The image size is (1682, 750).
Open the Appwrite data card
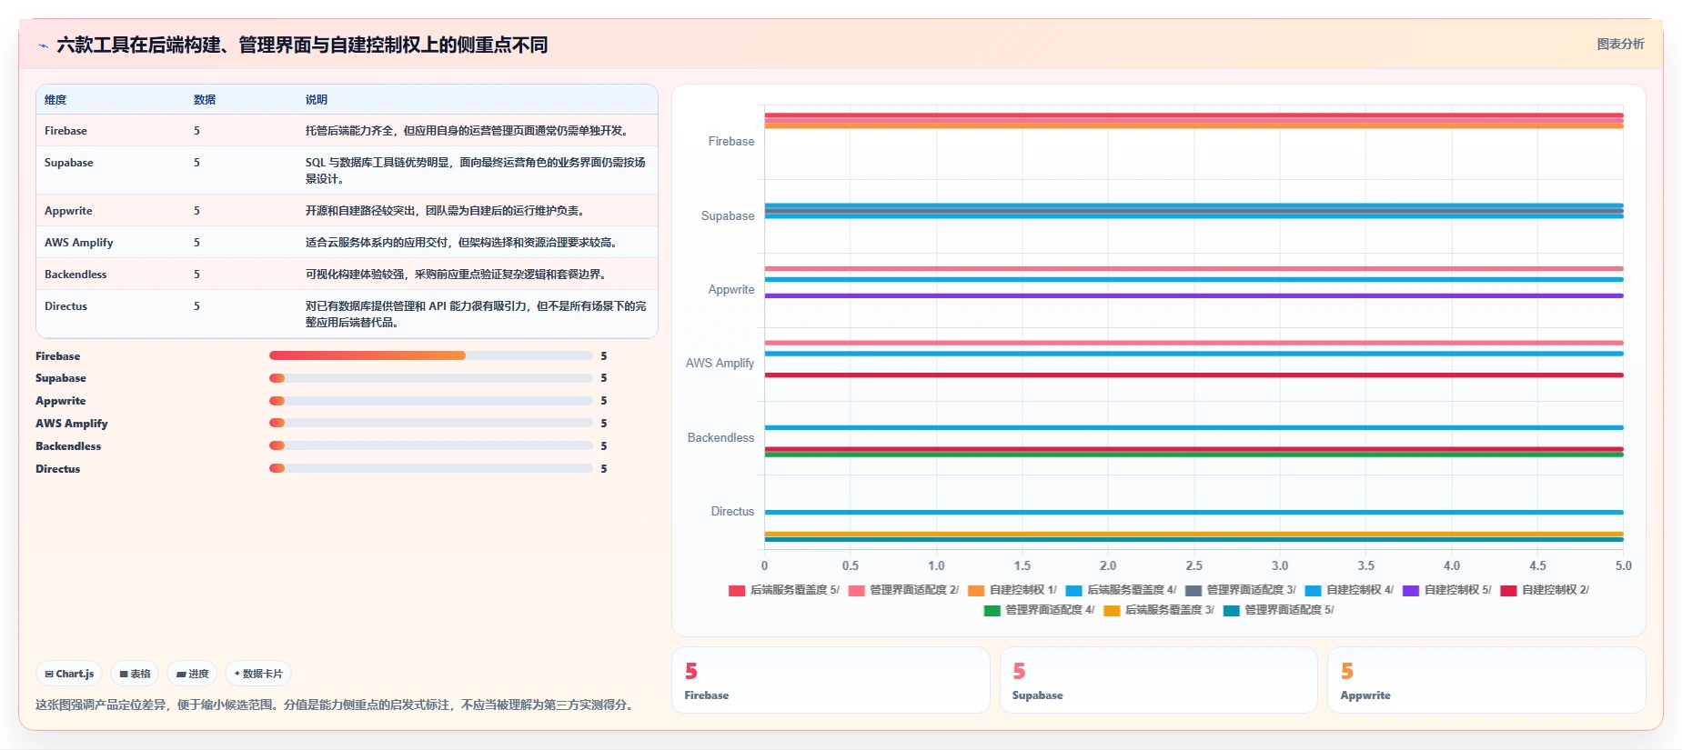tap(1486, 680)
